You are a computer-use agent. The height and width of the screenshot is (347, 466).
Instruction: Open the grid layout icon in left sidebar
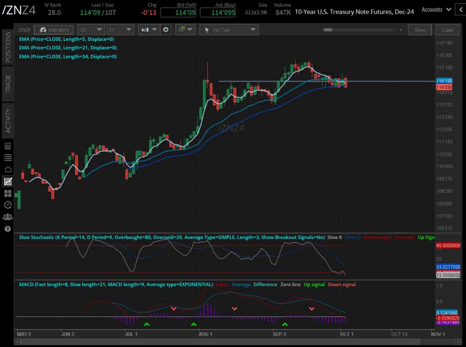pyautogui.click(x=7, y=193)
